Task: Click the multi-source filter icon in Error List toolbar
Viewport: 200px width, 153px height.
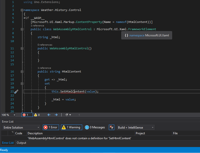Action: [x=112, y=127]
